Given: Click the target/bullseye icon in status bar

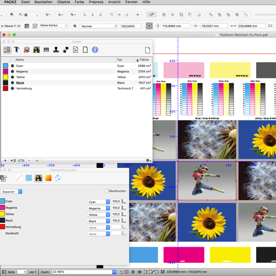Looking at the screenshot, I should (133, 272).
